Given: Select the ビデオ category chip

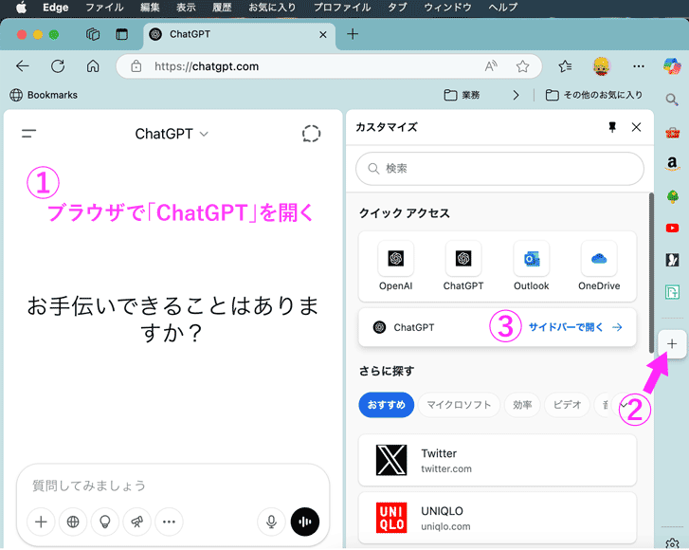Looking at the screenshot, I should click(567, 405).
